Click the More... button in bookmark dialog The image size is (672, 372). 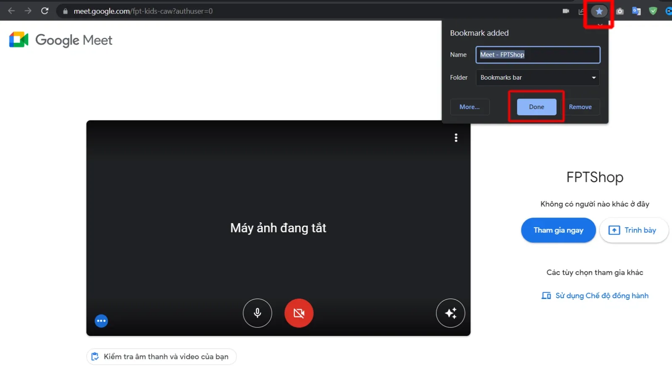pos(470,107)
